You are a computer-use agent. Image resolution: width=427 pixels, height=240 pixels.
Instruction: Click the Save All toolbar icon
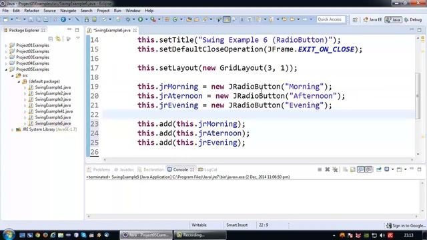click(39, 19)
